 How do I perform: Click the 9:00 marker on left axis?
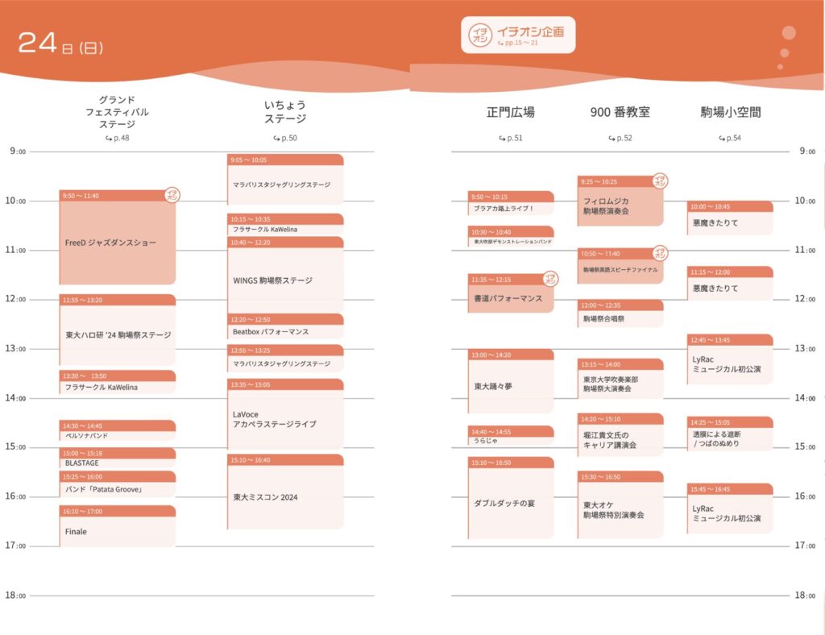18,151
